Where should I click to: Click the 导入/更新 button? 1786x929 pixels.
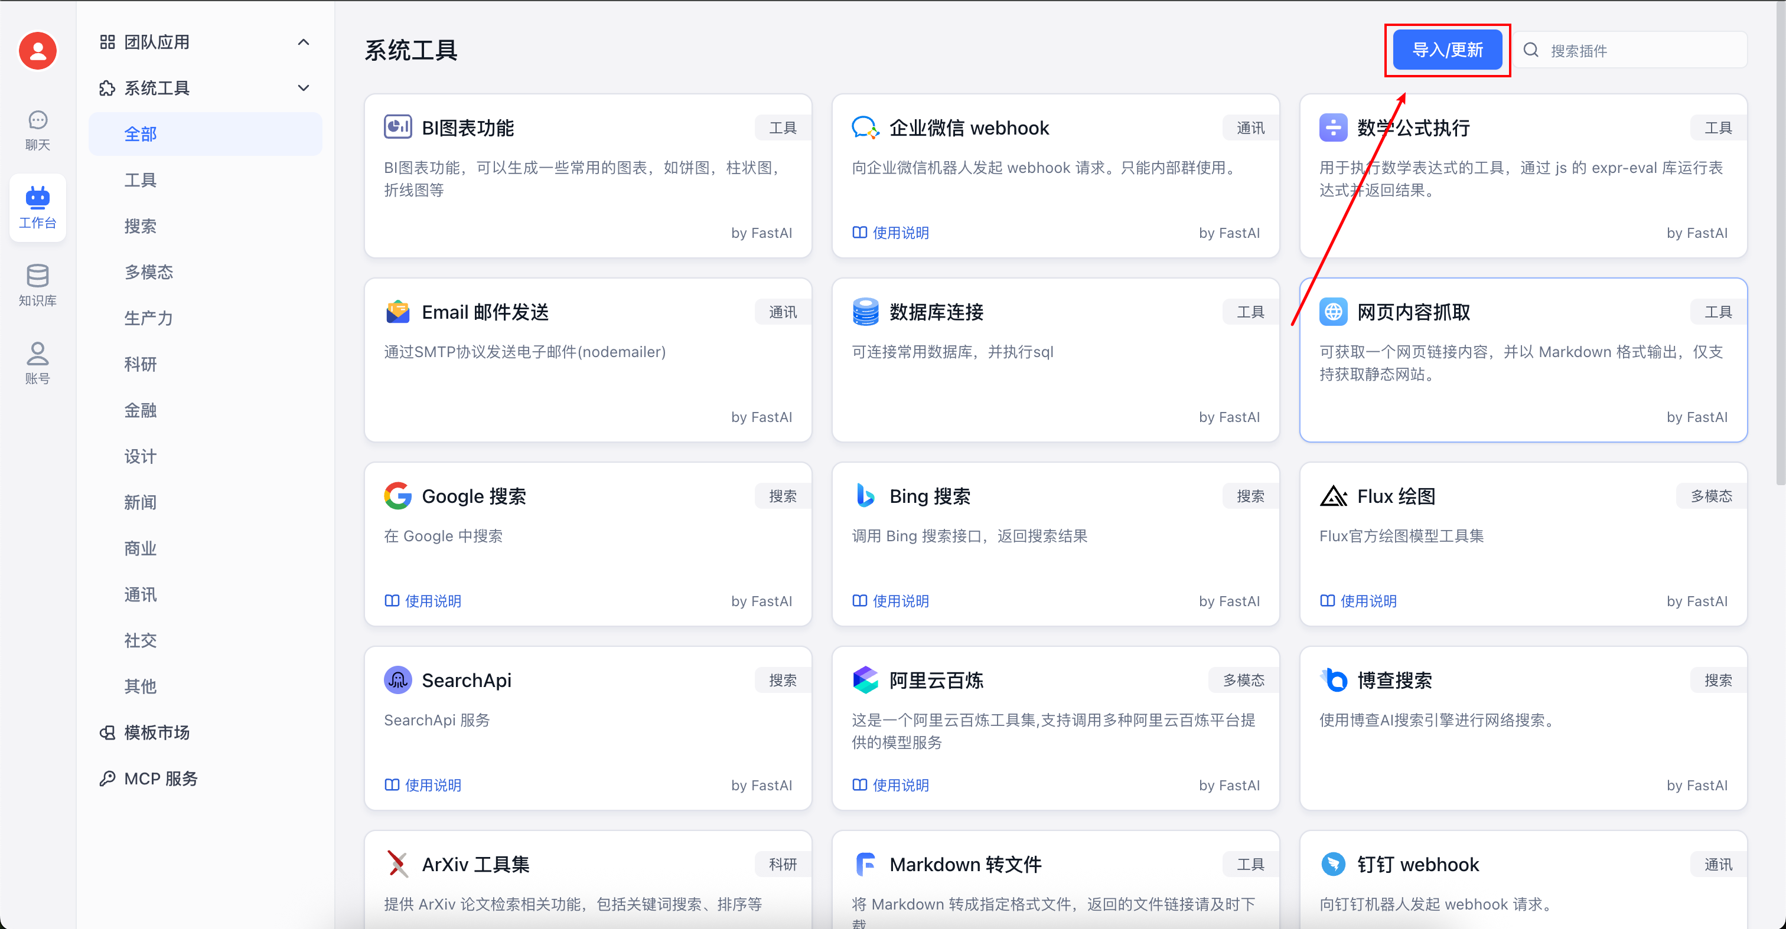[1448, 50]
